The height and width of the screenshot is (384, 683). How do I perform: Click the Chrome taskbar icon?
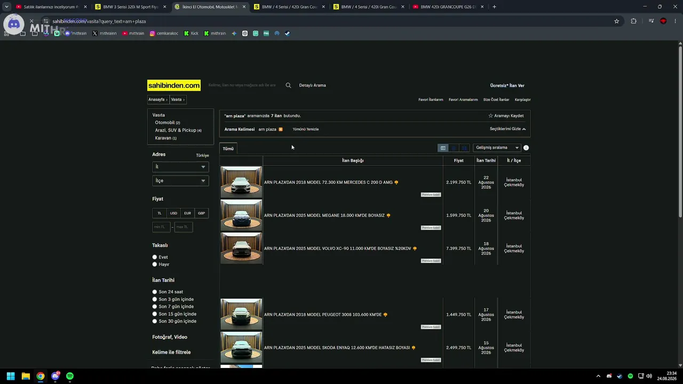pyautogui.click(x=41, y=376)
